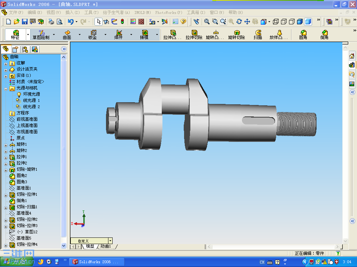
Task: Click the Zoom to Fit icon
Action: 207,22
